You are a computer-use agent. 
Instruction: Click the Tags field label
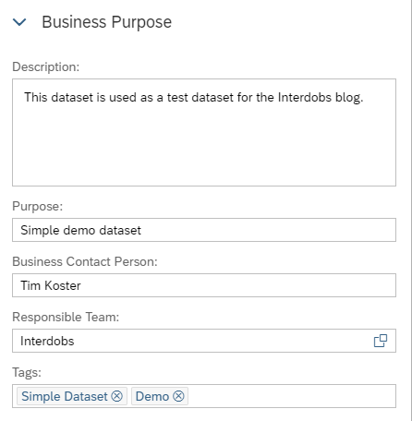click(27, 373)
